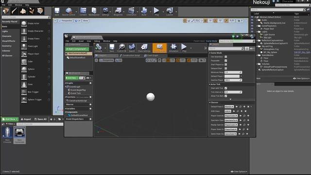Switch to Construction Script tab
This screenshot has height=175, width=311.
130,55
